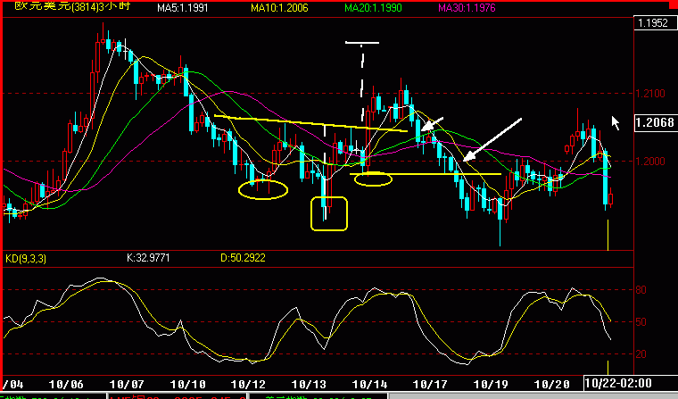Click the 欧元美元(3814)3小时 chart title
The height and width of the screenshot is (399, 678).
point(72,6)
